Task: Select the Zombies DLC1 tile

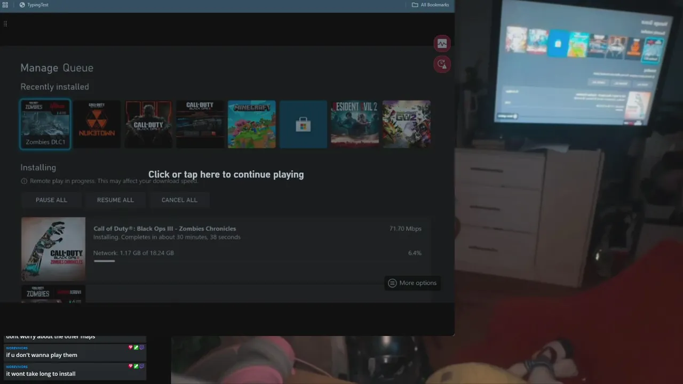Action: 45,124
